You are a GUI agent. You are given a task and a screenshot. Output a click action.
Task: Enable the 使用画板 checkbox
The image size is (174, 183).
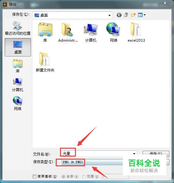click(x=34, y=176)
